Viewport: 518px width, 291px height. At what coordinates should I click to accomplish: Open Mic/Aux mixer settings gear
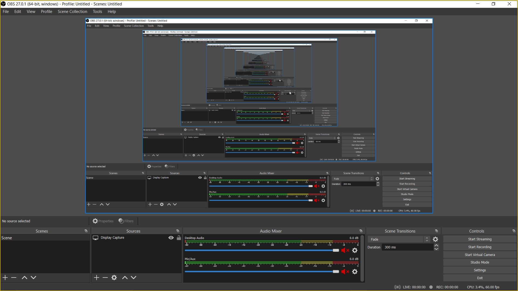click(x=355, y=271)
